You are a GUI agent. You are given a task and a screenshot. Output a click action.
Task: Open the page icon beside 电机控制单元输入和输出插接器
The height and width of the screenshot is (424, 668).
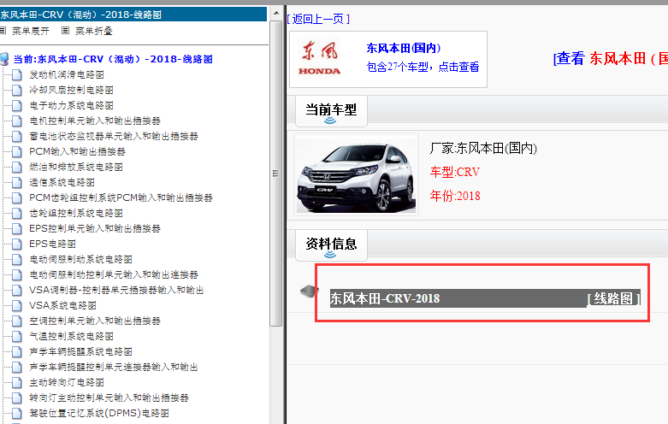(x=17, y=121)
